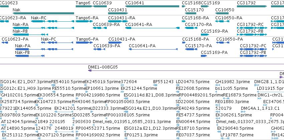Open the CG10650 gene label
Screen dimensions: 284x140
225,10
